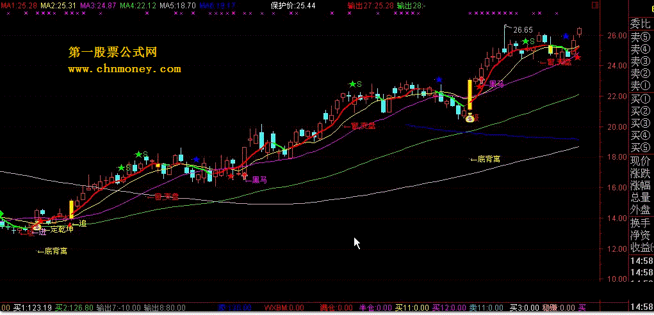This screenshot has width=654, height=315.
Task: Click the 涨跌 change label
Action: click(x=641, y=173)
